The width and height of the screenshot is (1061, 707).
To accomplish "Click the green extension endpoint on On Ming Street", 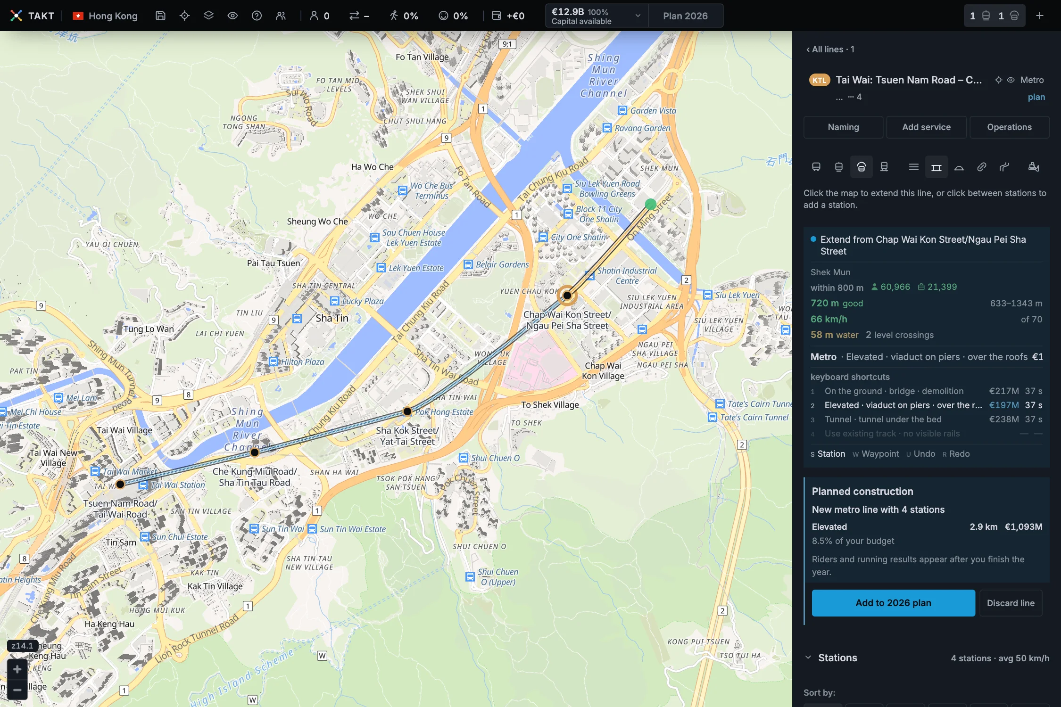I will (x=650, y=205).
